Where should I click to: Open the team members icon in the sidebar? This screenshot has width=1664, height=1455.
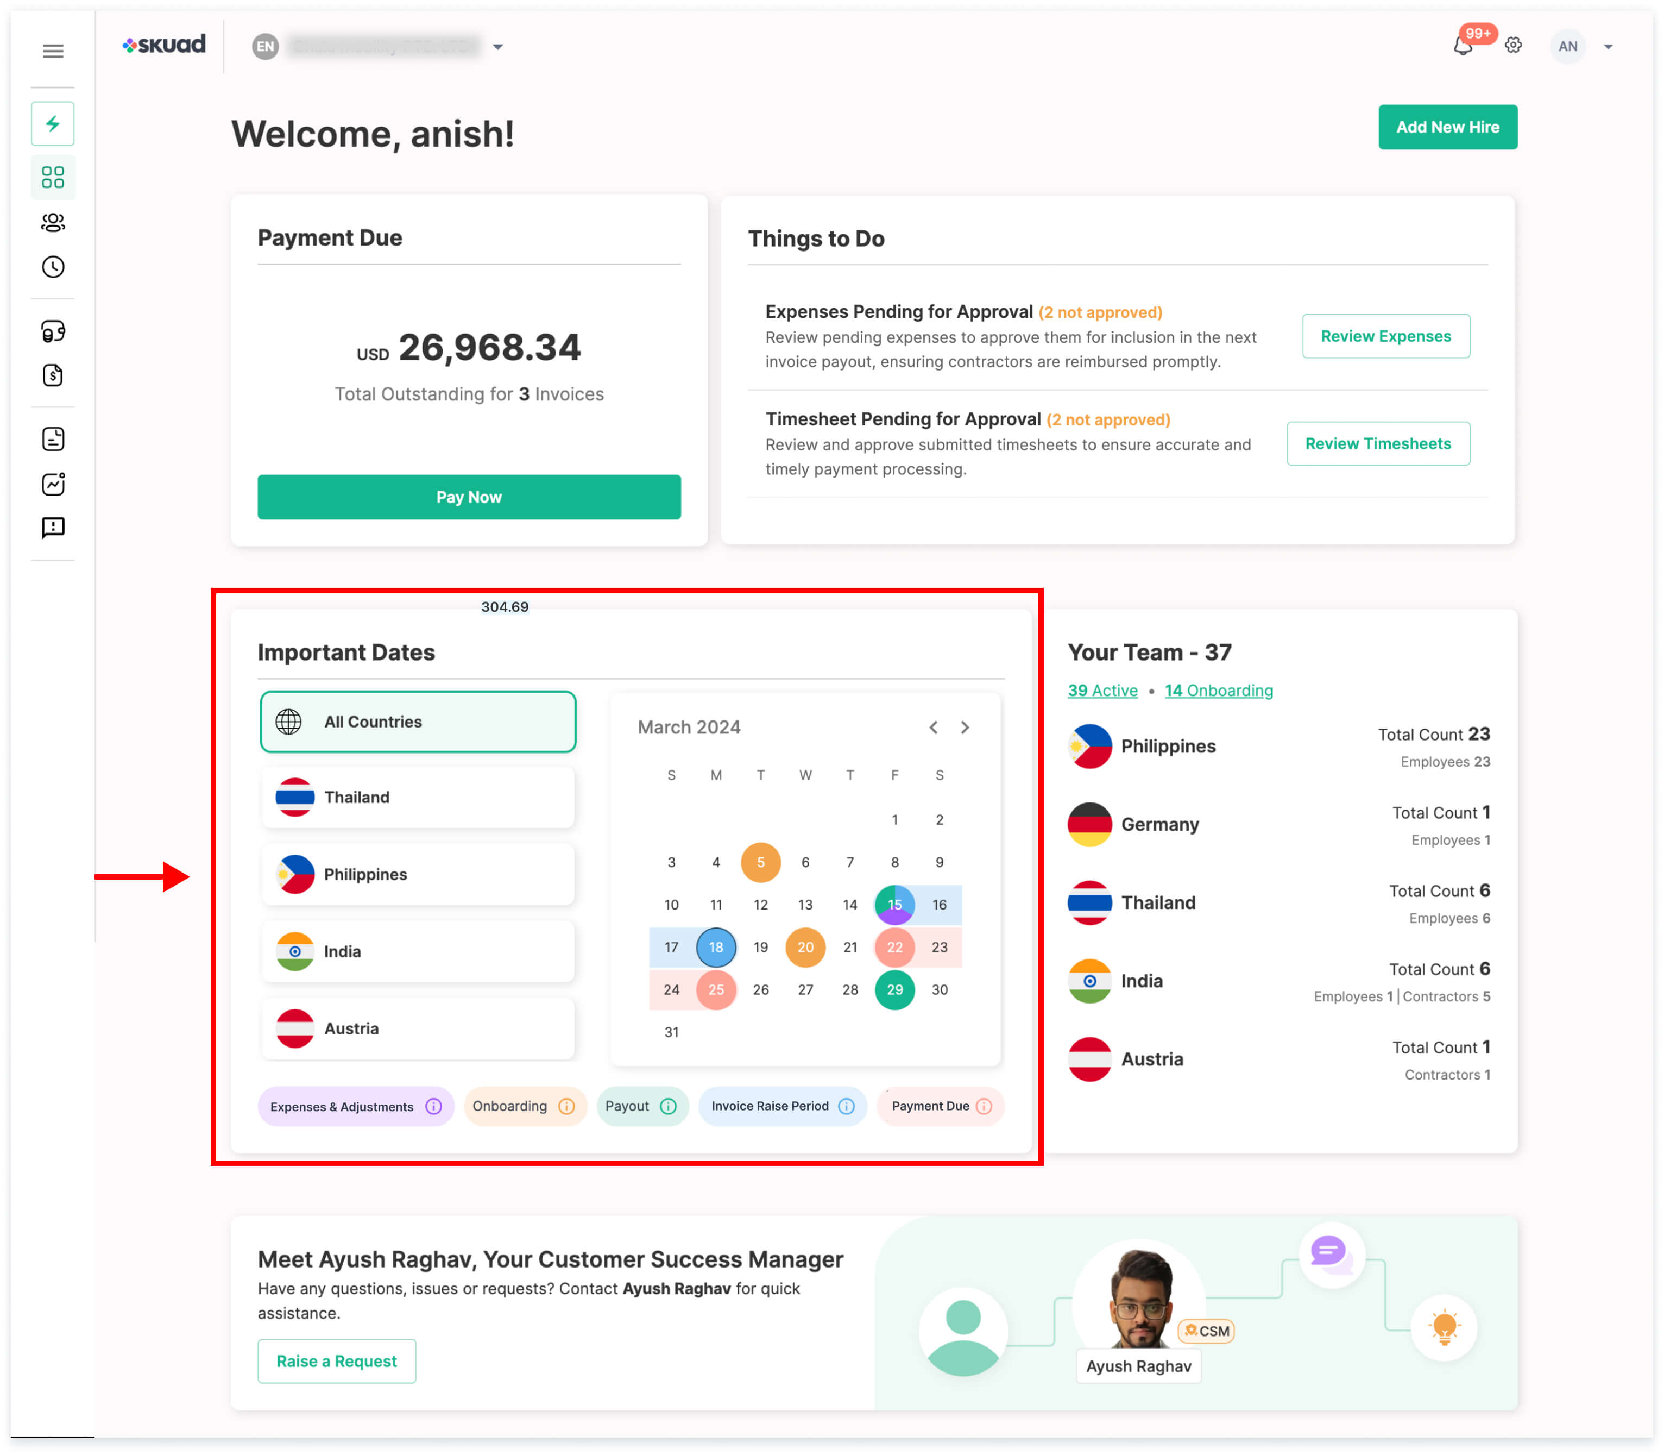pyautogui.click(x=53, y=222)
